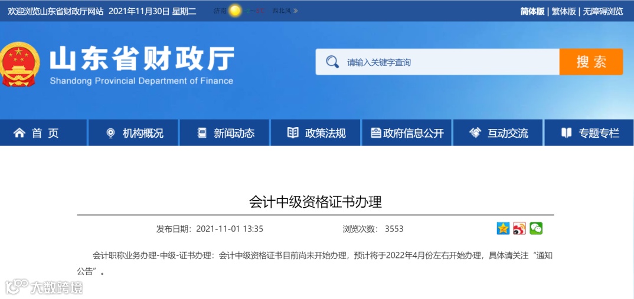
Task: Click the book icon beside 专题专栏
Action: click(x=567, y=133)
